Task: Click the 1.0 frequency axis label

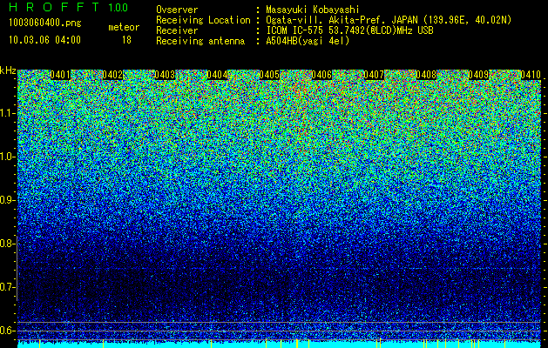Action: [7, 157]
